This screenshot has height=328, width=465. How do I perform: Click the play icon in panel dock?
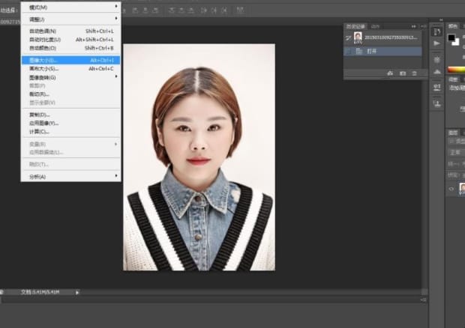pyautogui.click(x=436, y=44)
